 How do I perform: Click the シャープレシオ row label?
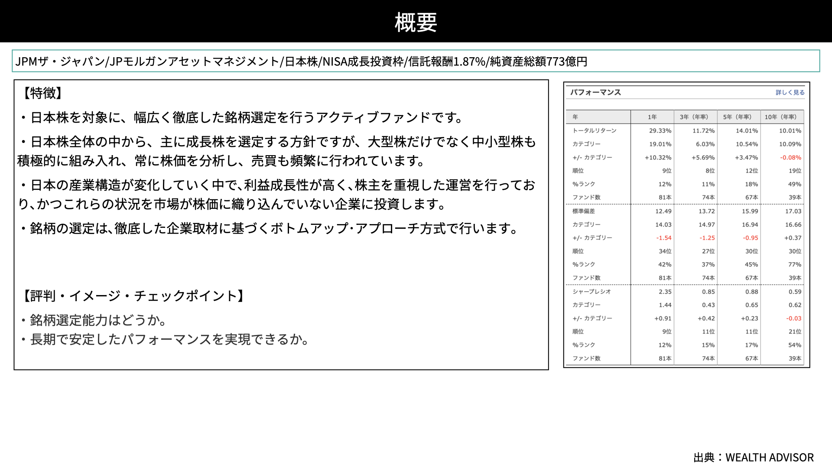[591, 292]
